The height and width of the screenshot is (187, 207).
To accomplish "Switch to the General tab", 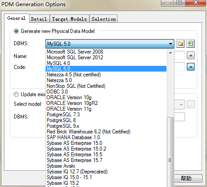I will pos(16,18).
